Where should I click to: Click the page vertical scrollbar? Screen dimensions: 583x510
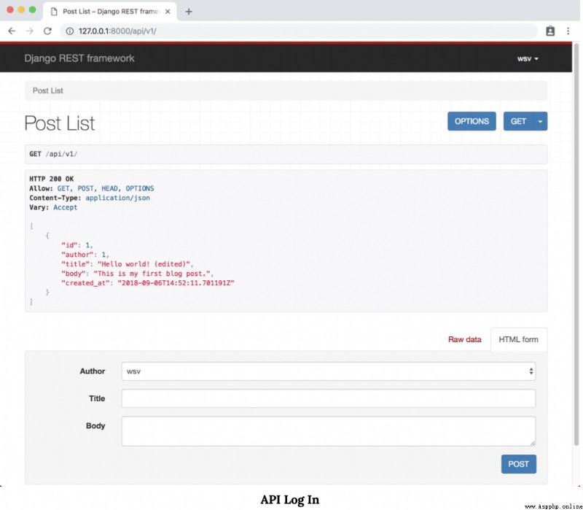click(x=576, y=244)
